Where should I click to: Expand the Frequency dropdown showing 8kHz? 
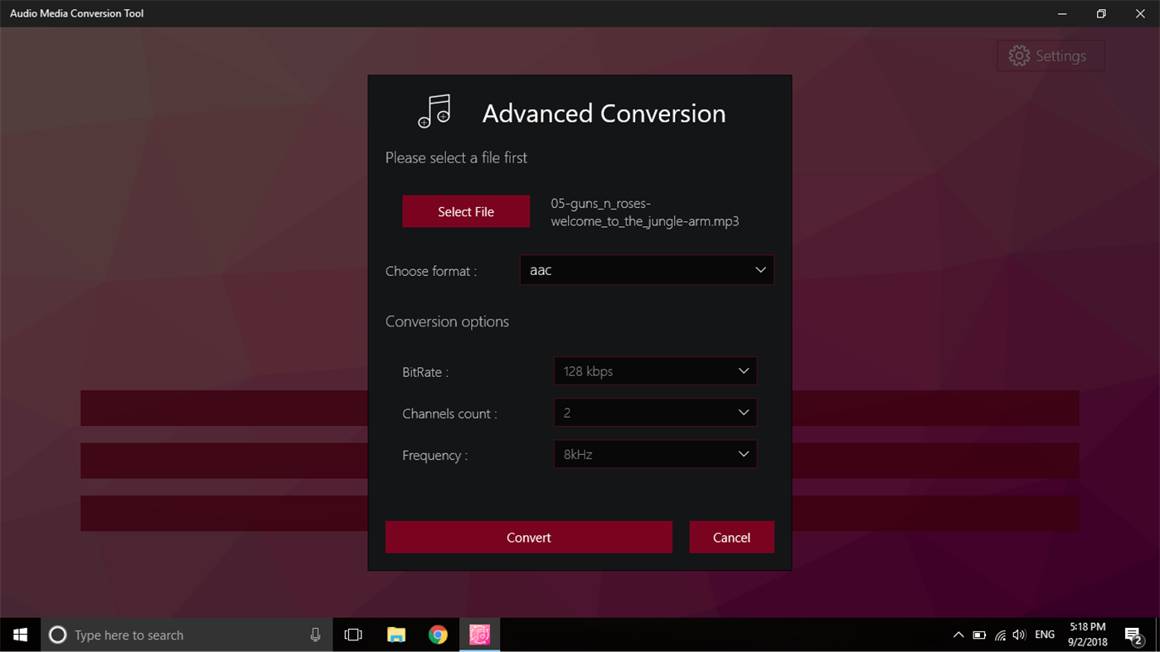pyautogui.click(x=654, y=453)
